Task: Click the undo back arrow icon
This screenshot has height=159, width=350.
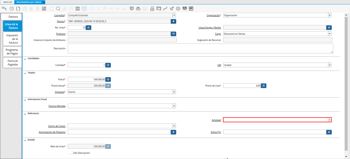Action: (x=4, y=8)
